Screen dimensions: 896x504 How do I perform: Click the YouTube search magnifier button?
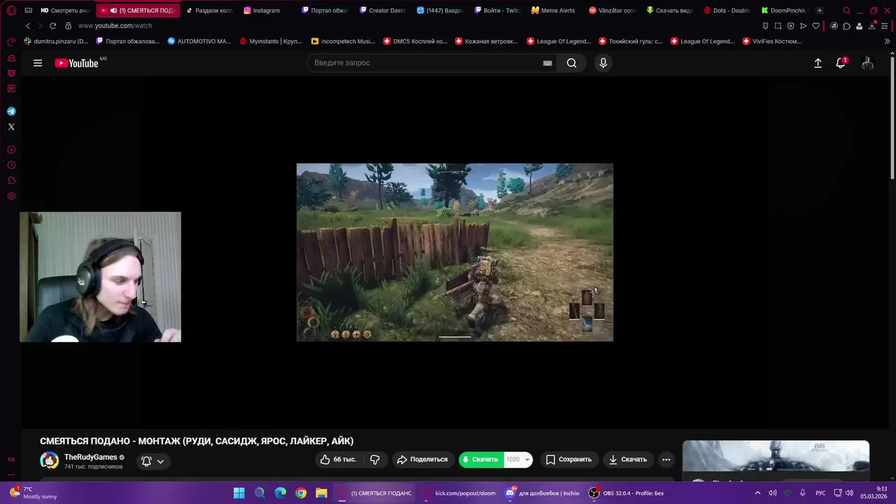click(x=572, y=63)
